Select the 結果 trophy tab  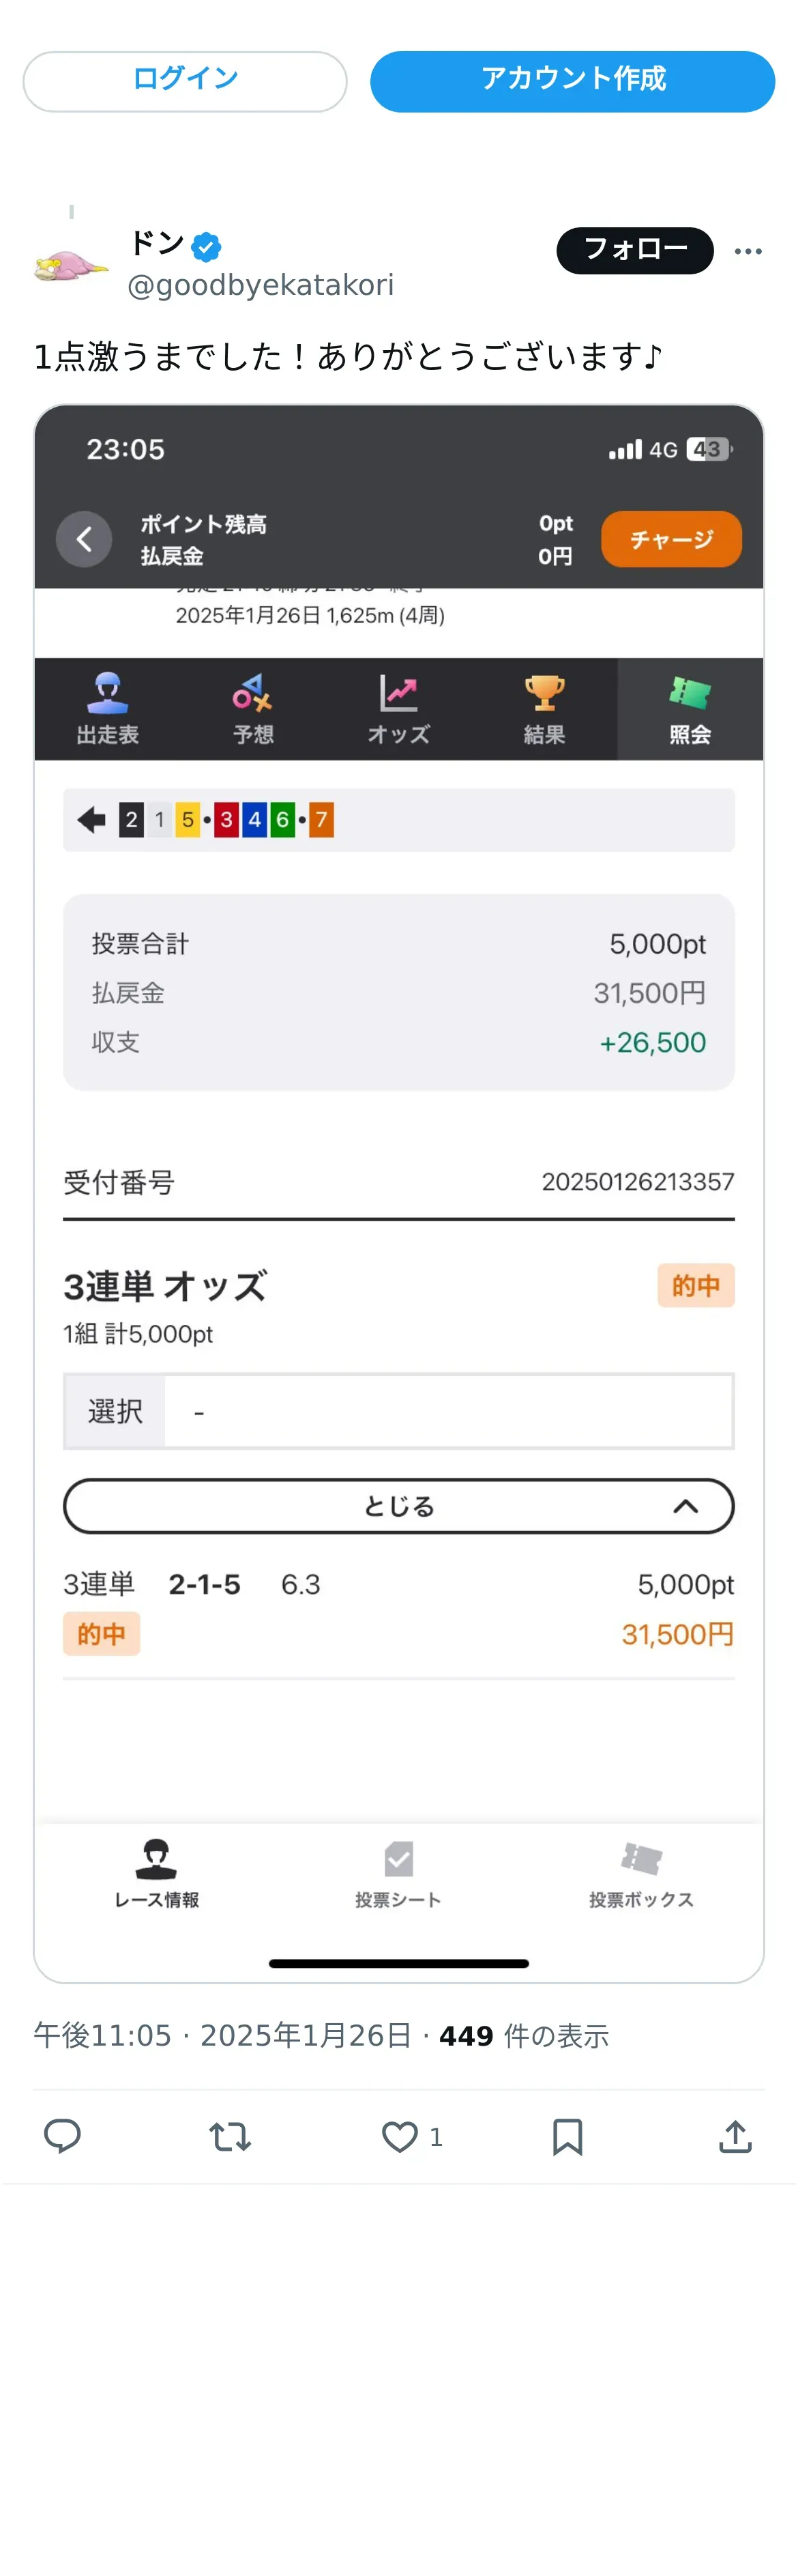coord(544,709)
